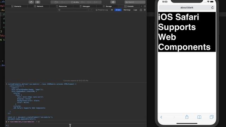Tap the forward arrow in iOS Safari toolbar
The height and width of the screenshot is (127, 226).
174,117
